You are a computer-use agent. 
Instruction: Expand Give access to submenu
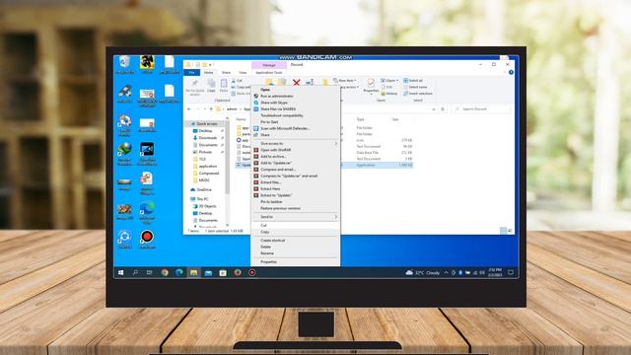pos(296,144)
